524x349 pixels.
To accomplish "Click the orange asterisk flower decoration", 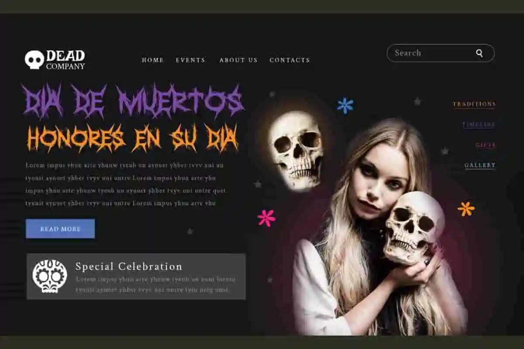I will [x=466, y=209].
